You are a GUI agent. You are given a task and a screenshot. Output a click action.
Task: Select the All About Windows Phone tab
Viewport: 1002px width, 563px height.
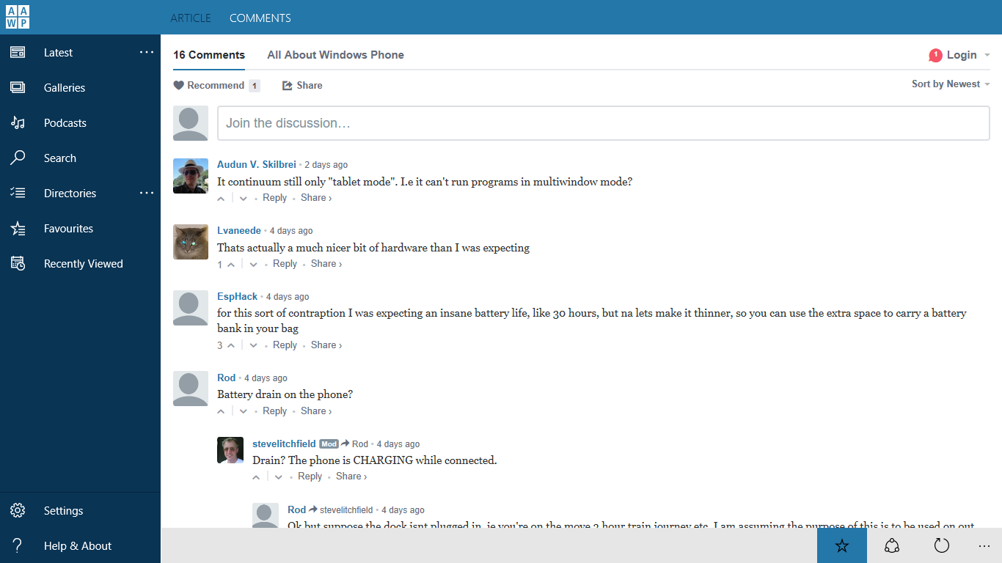[335, 55]
